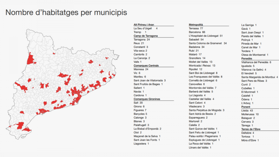Click the 'Móra d'Ebre 1' row
Screen dimensions: 279x157
coord(250,141)
